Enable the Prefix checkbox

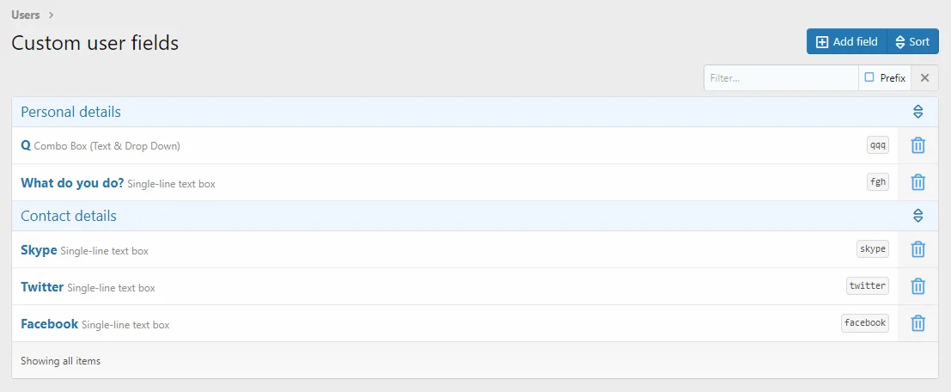(869, 77)
